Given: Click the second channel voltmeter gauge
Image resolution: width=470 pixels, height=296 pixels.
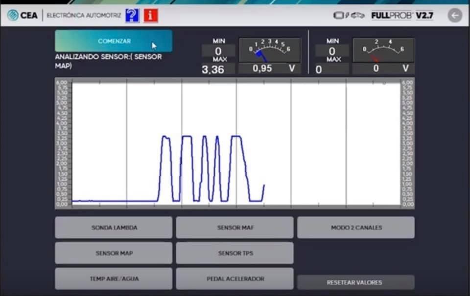Looking at the screenshot, I should (383, 50).
